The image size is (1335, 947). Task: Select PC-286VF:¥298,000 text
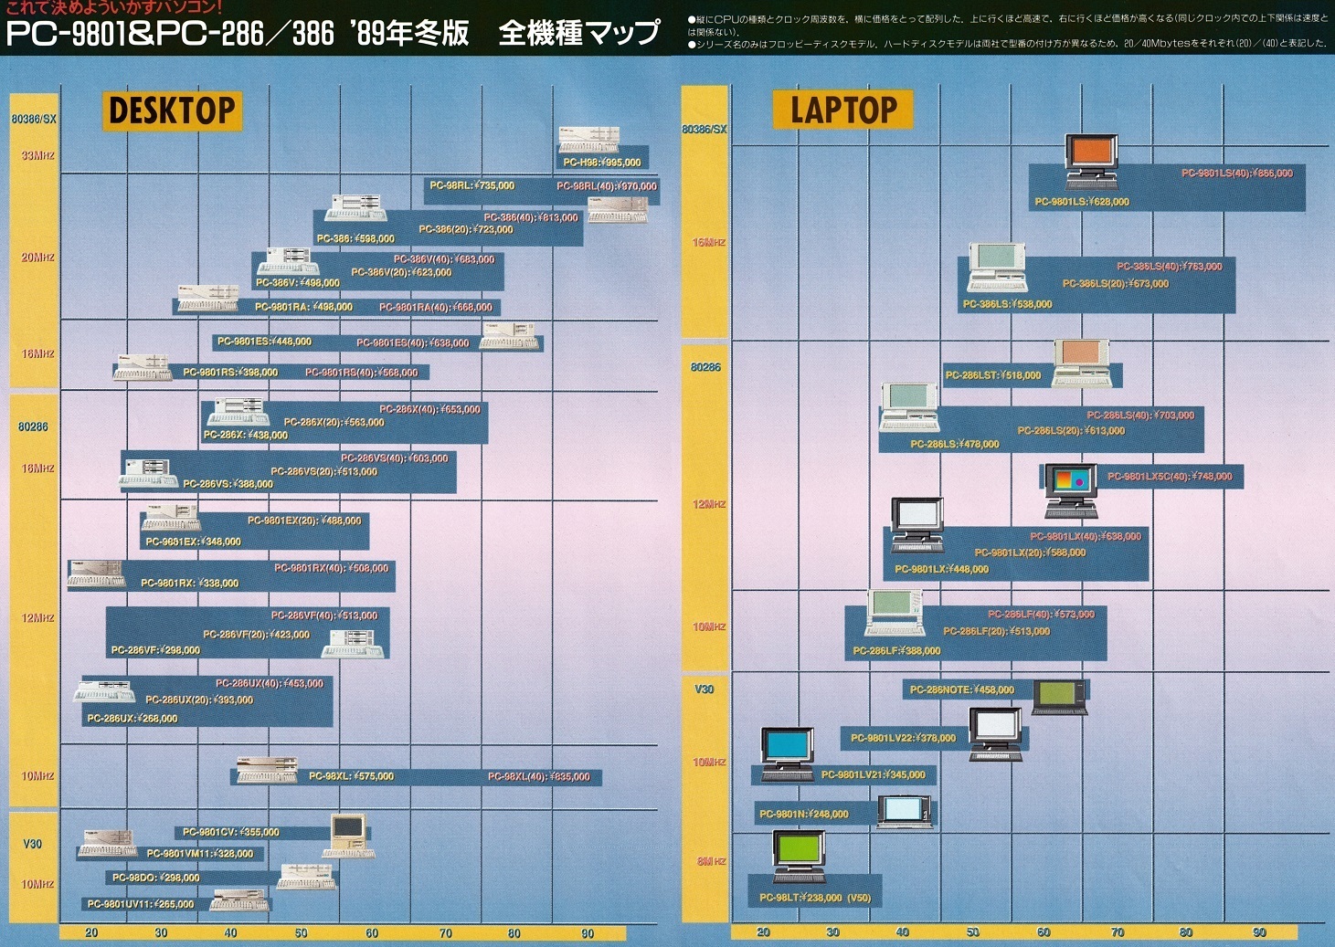(x=155, y=650)
